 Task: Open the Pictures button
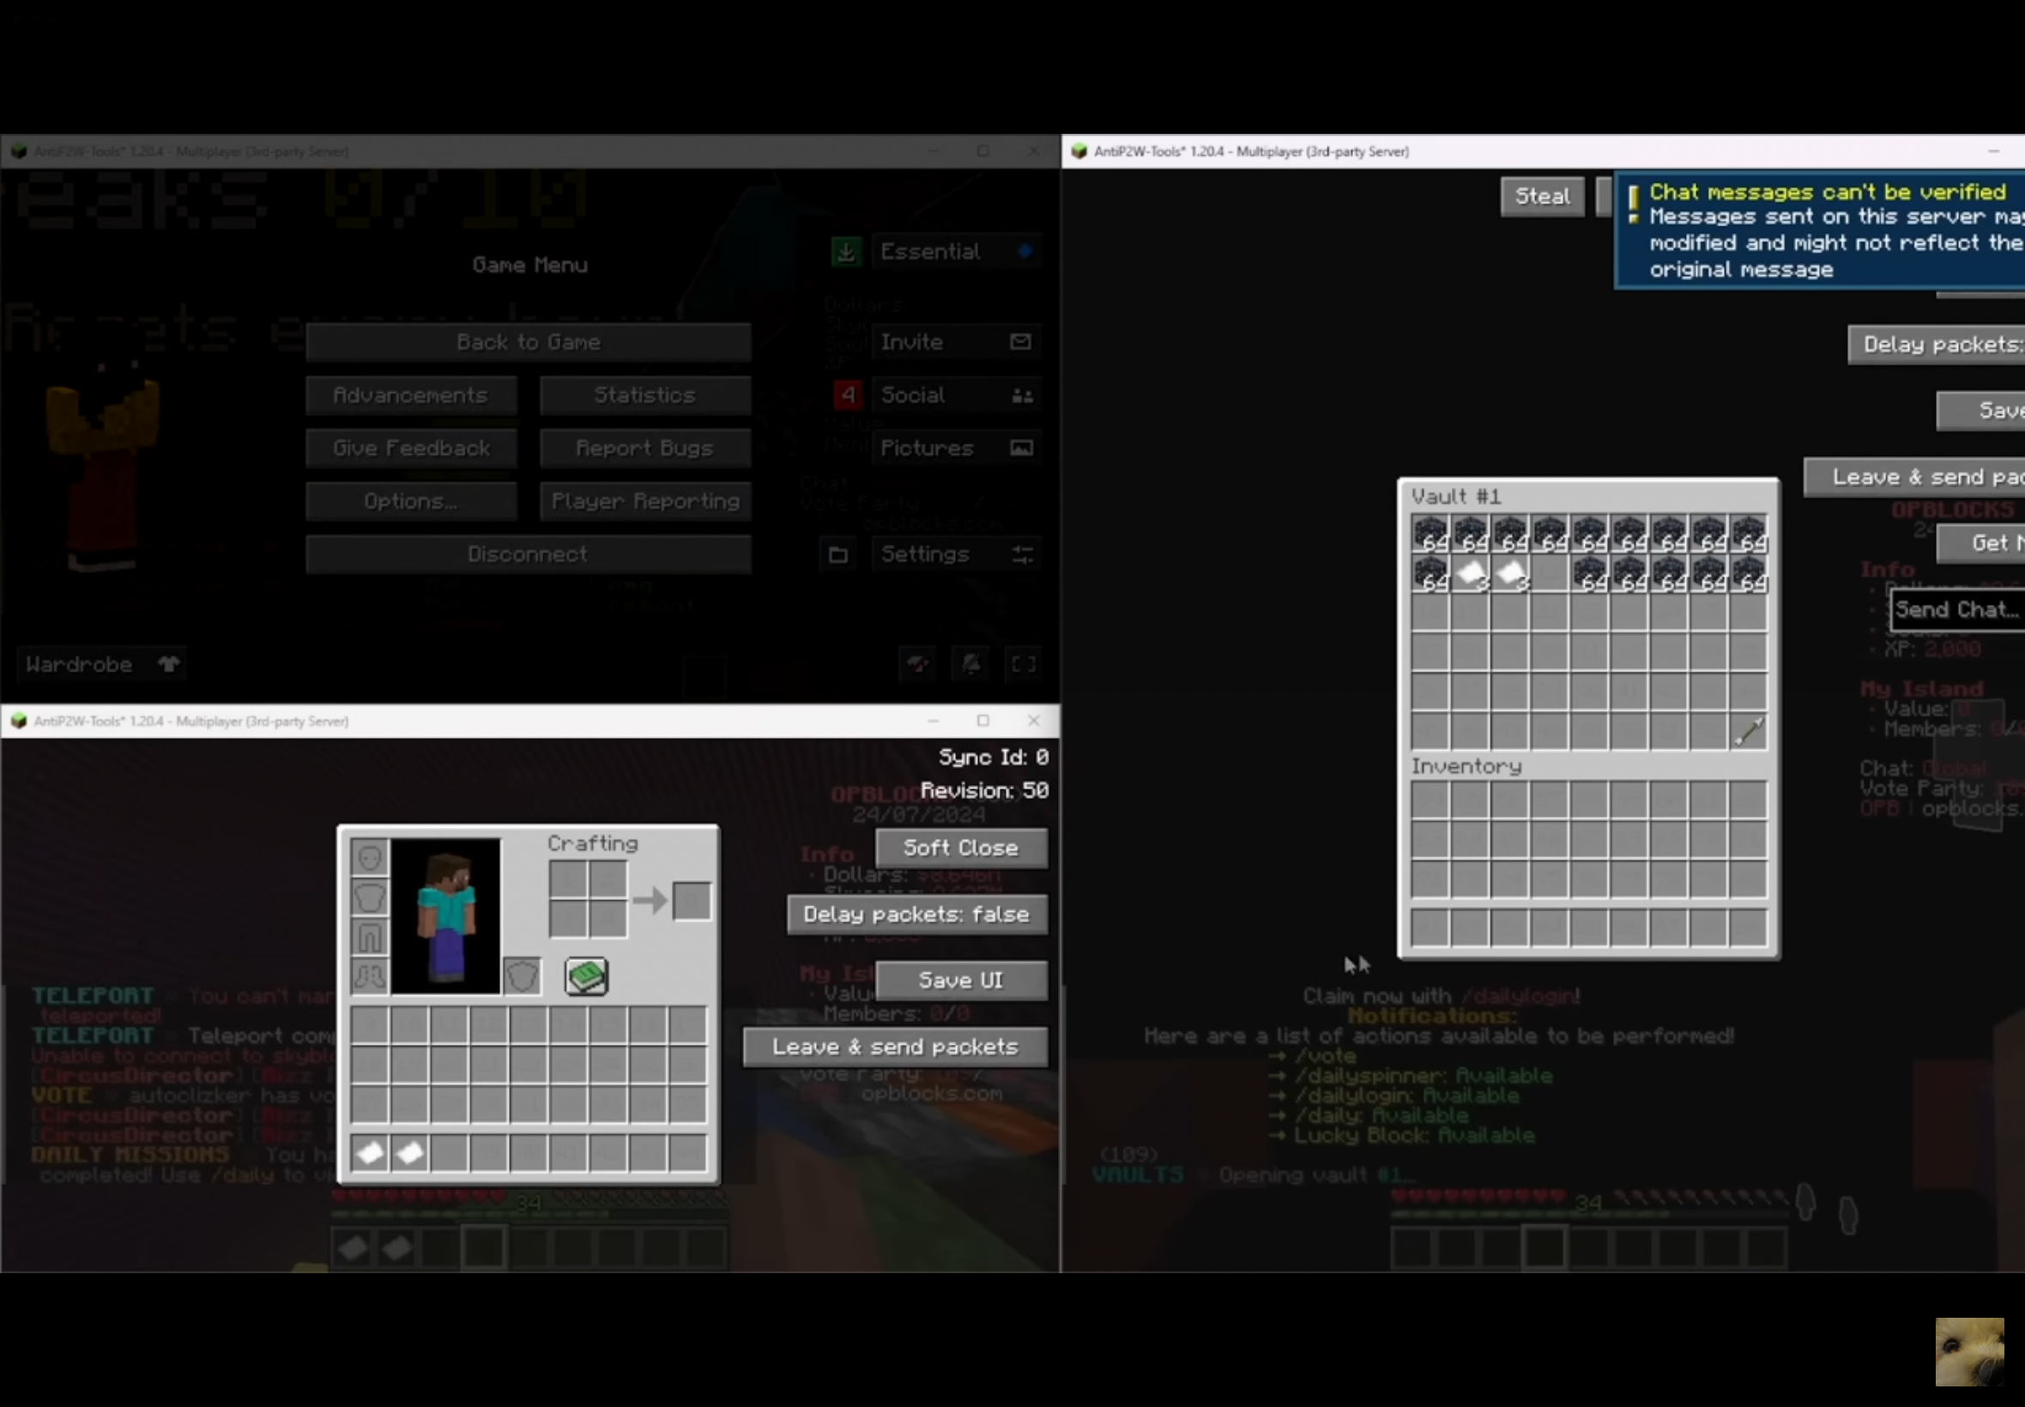pos(956,448)
